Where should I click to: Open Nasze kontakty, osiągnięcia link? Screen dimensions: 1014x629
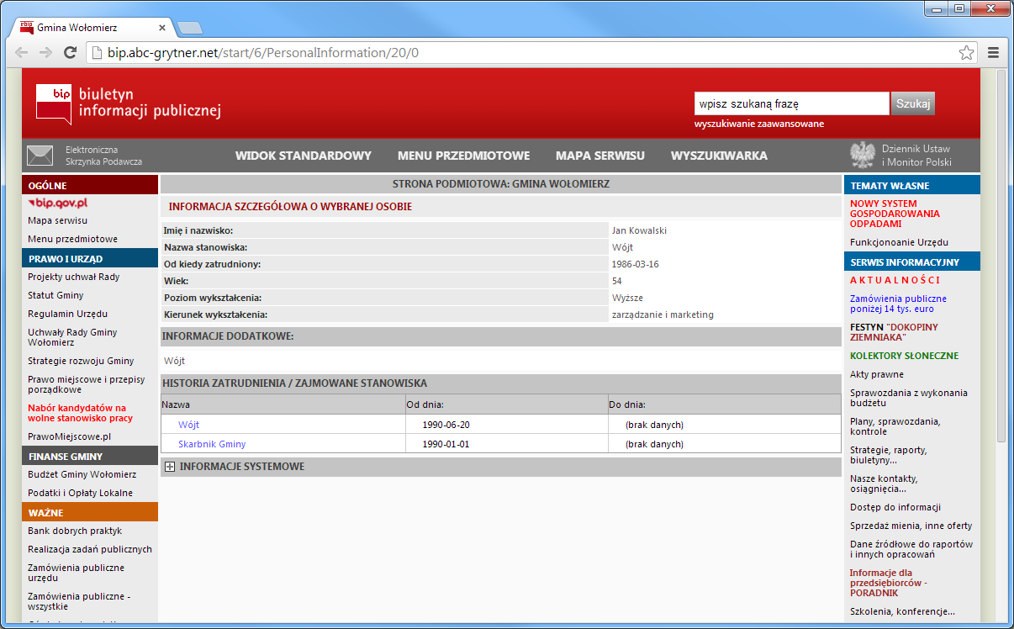coord(884,484)
